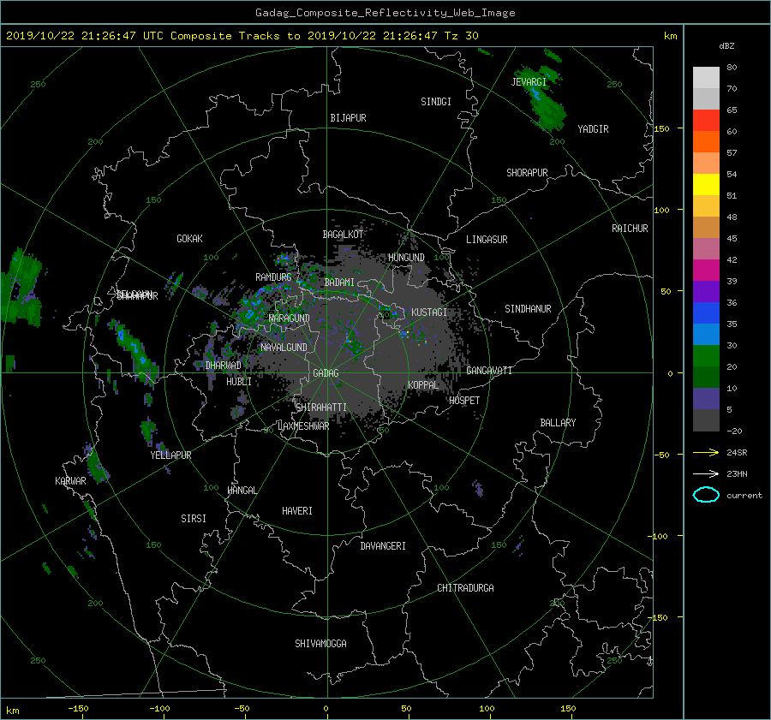Image resolution: width=771 pixels, height=720 pixels.
Task: Click the 24SR yellow arrow legend icon
Action: click(706, 452)
